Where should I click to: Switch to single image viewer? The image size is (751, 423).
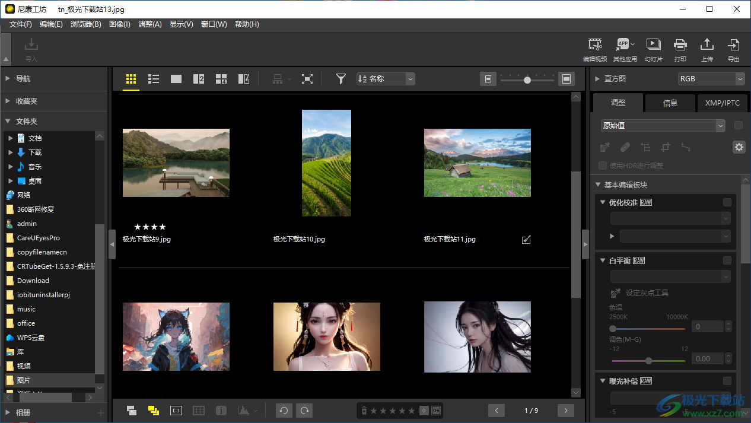point(176,79)
